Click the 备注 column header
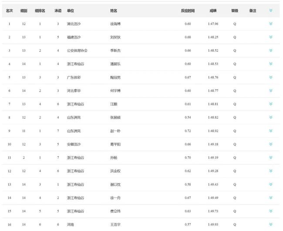This screenshot has height=231, width=283. [253, 10]
